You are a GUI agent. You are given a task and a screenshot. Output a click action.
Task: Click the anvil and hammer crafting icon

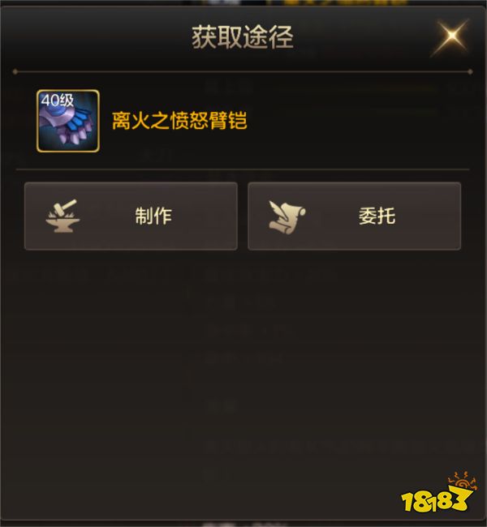62,216
